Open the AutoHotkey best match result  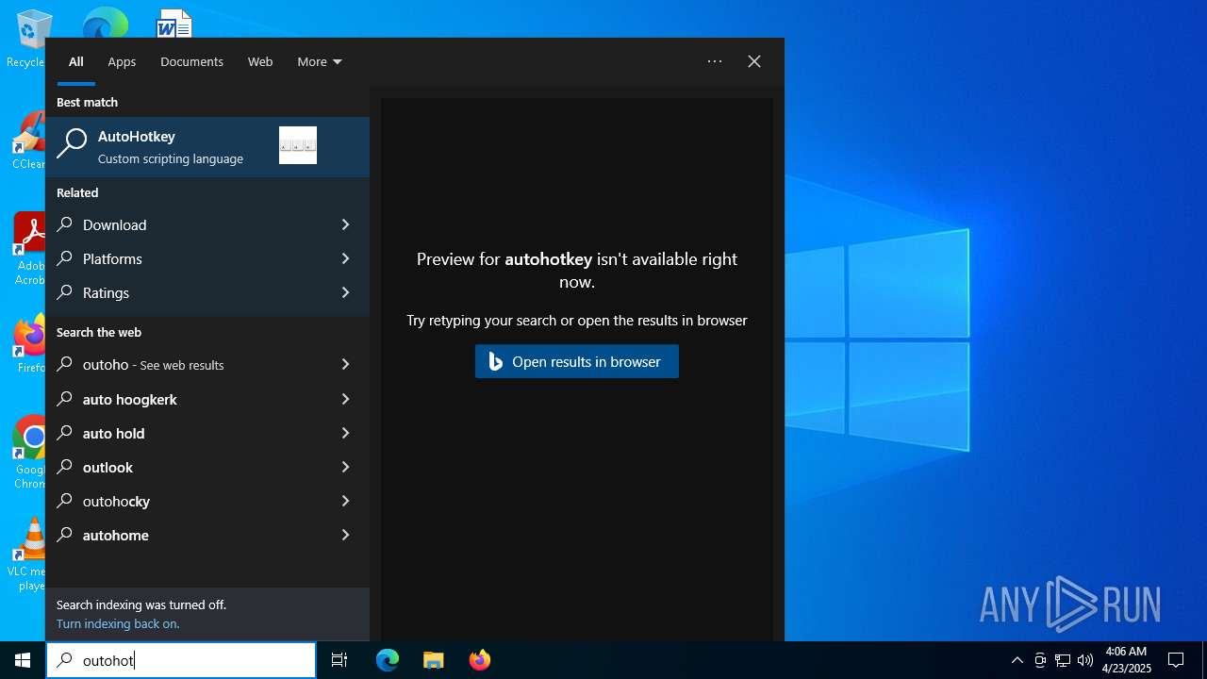207,147
